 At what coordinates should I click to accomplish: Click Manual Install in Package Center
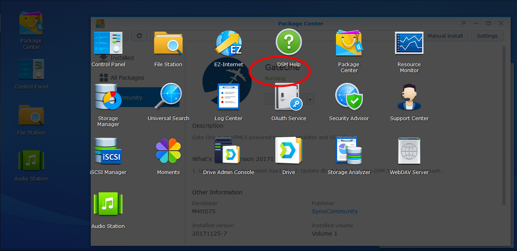445,36
